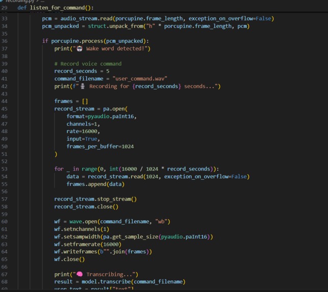The height and width of the screenshot is (292, 328).
Task: Click the "user_command.wav" string
Action: click(140, 79)
